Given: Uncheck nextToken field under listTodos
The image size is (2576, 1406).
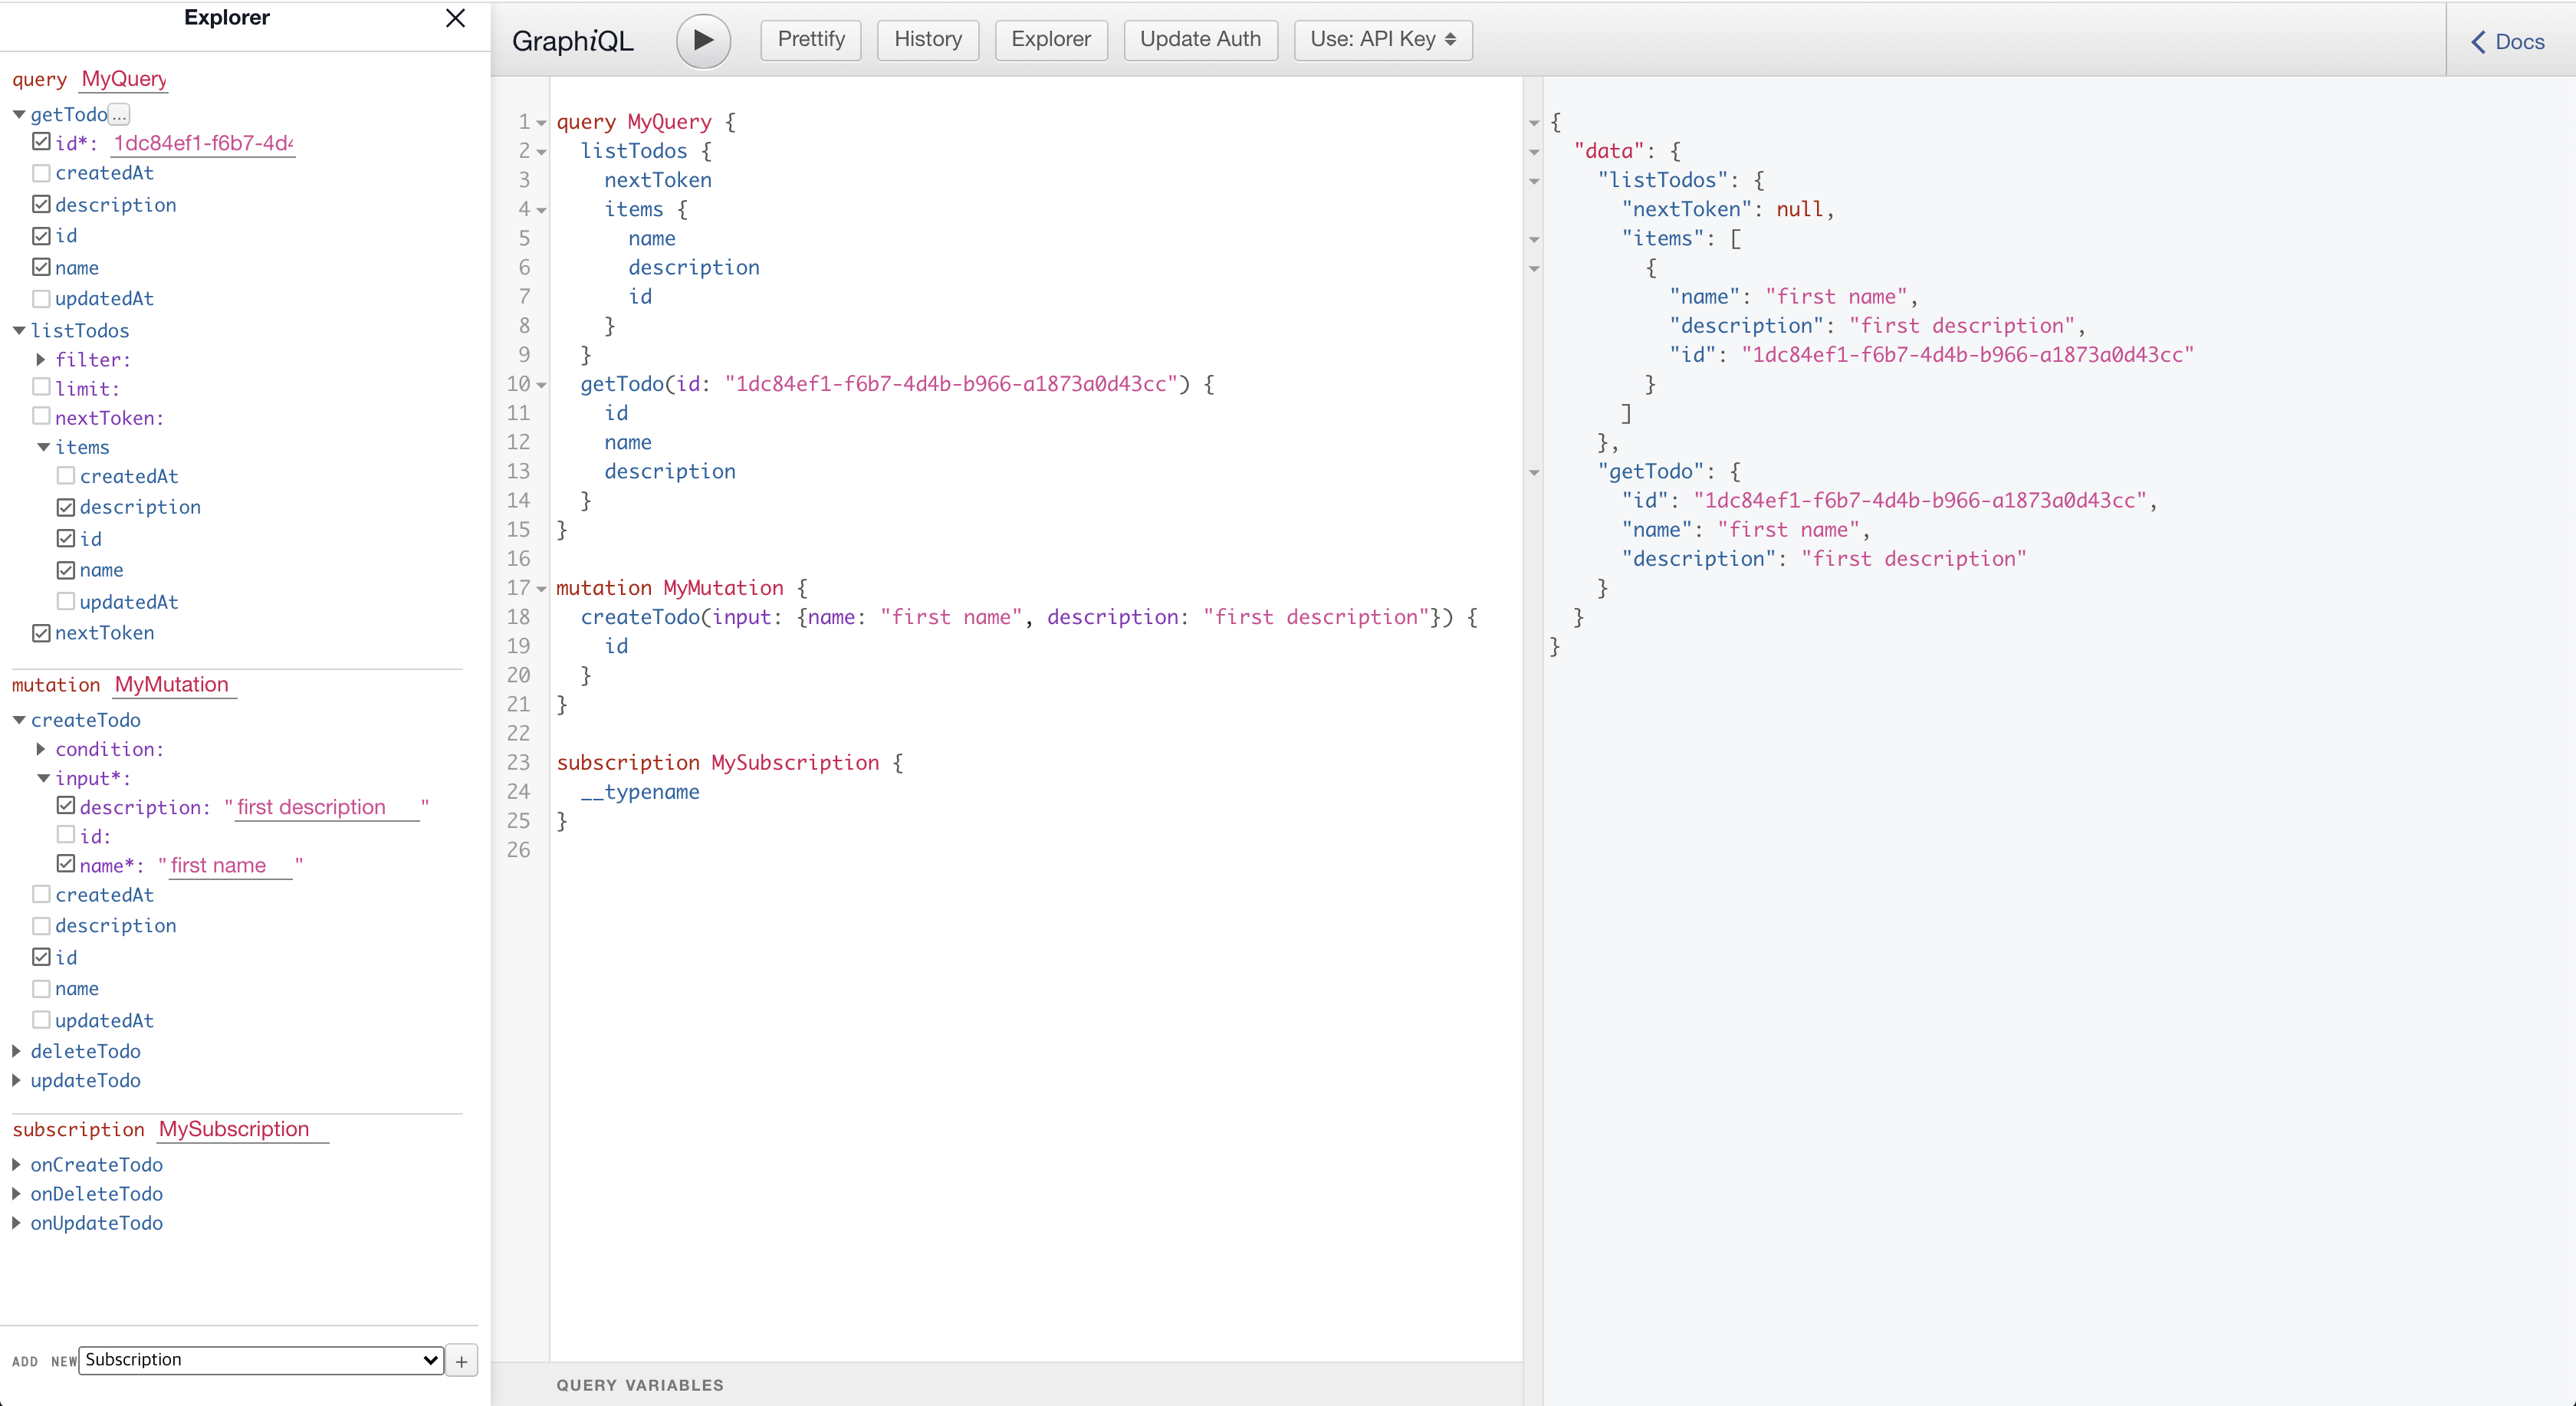Looking at the screenshot, I should coord(41,633).
